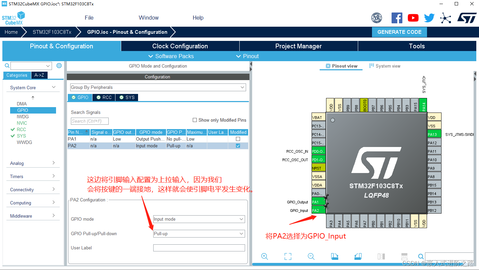Screen dimensions: 479x270
Task: Click the Search Signals input field
Action: [x=90, y=121]
